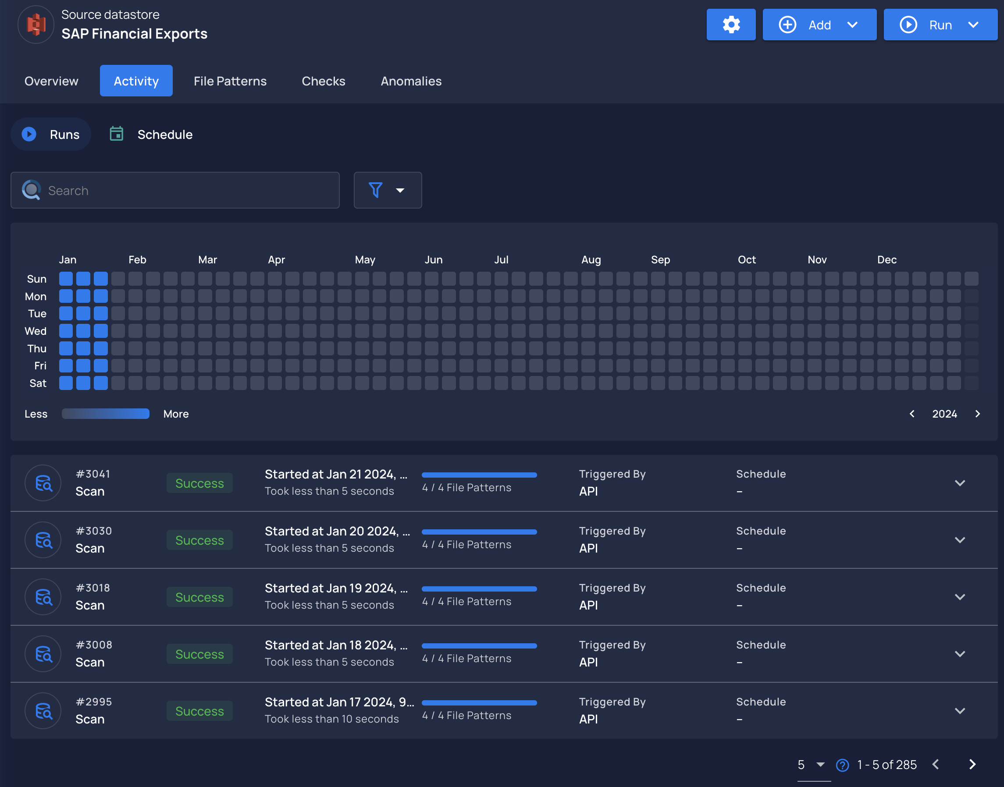Click 'Started at Jan 20 2024' text

coord(338,531)
